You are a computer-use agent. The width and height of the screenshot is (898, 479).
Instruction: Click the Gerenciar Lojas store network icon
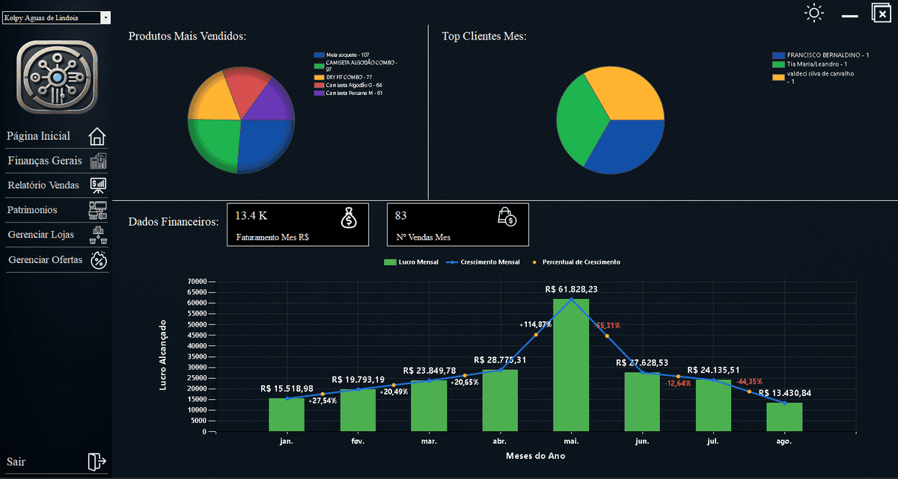coord(97,235)
